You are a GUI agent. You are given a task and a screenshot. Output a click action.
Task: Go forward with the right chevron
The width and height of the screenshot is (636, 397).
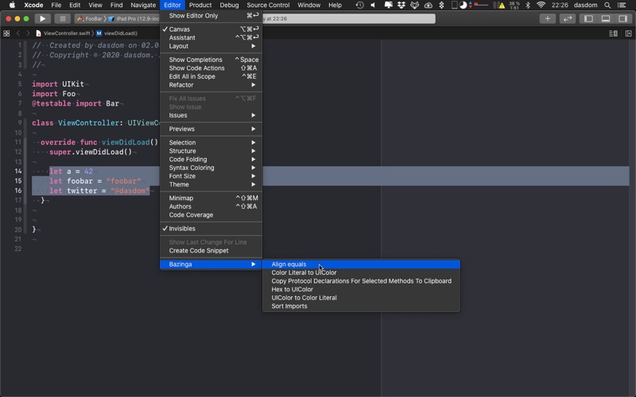click(28, 33)
